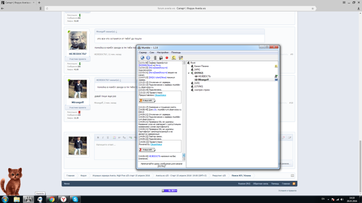Open the Сервер menu in Mumble

coord(143,52)
